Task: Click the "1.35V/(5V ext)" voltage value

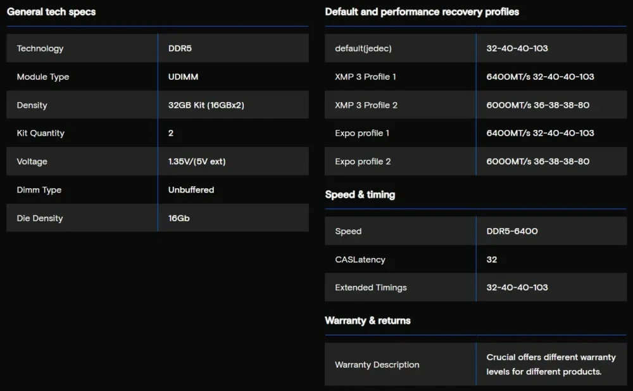Action: tap(197, 162)
